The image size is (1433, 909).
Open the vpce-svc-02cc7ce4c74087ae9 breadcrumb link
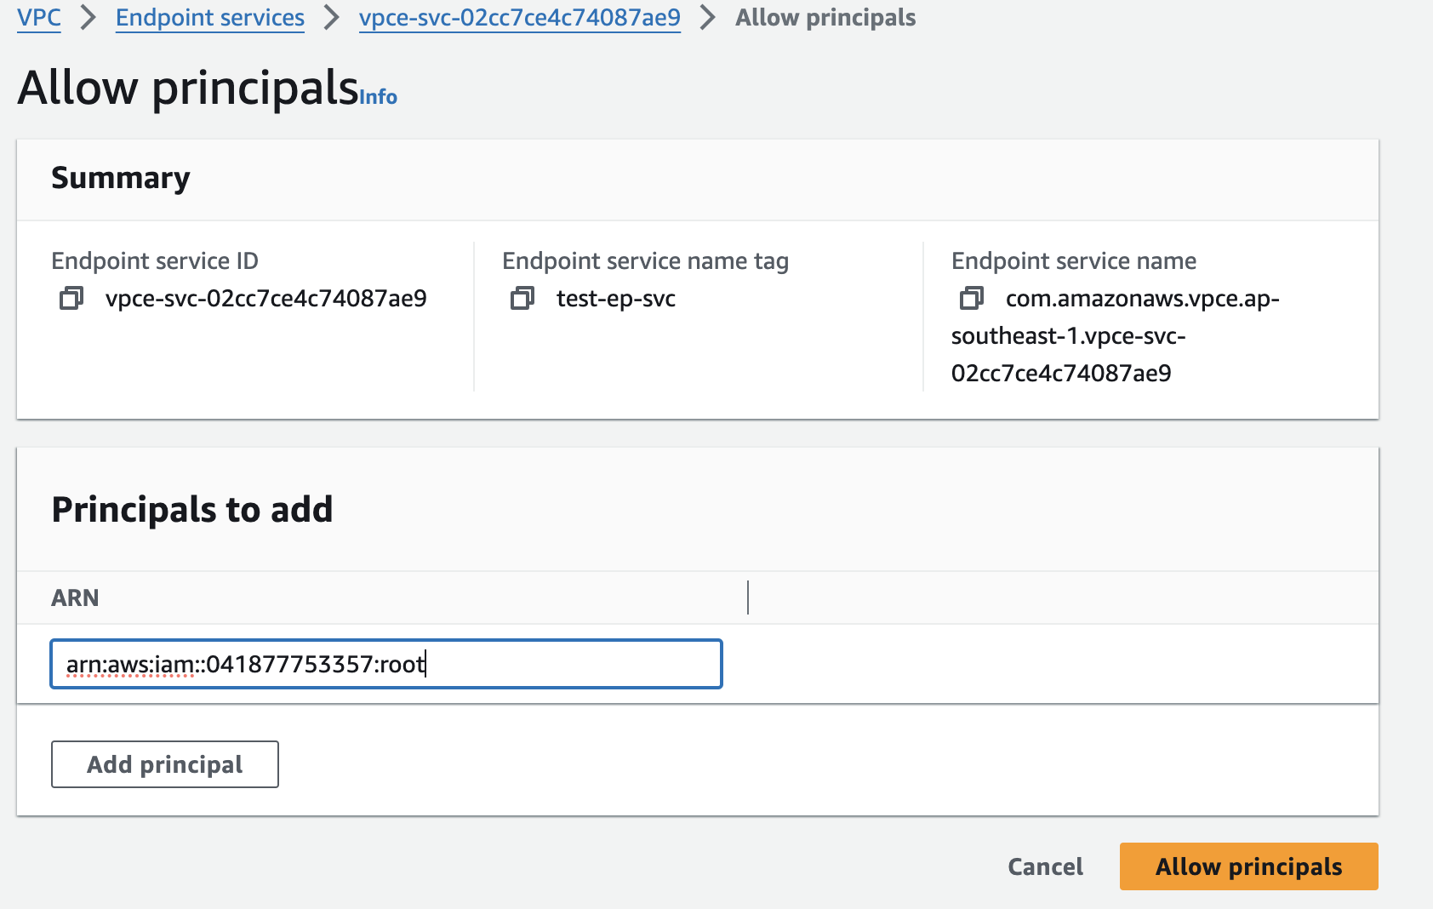click(519, 18)
